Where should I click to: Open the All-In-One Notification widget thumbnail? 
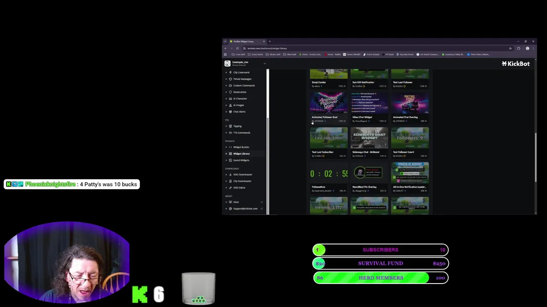(x=410, y=173)
